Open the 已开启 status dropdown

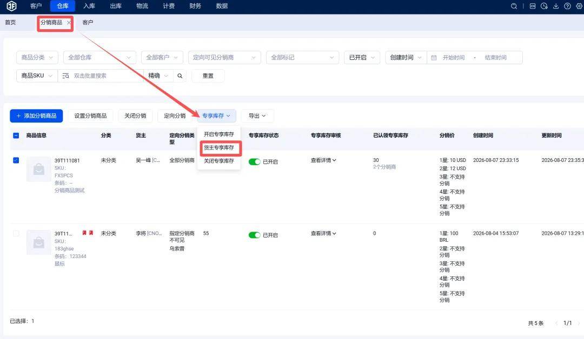pos(362,58)
